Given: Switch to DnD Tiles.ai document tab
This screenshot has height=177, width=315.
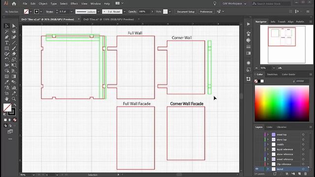Looking at the screenshot, I should (109, 19).
